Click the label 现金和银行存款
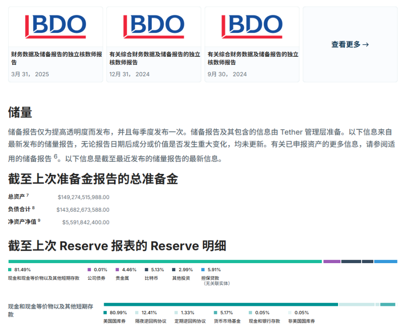The width and height of the screenshot is (403, 328). click(264, 321)
